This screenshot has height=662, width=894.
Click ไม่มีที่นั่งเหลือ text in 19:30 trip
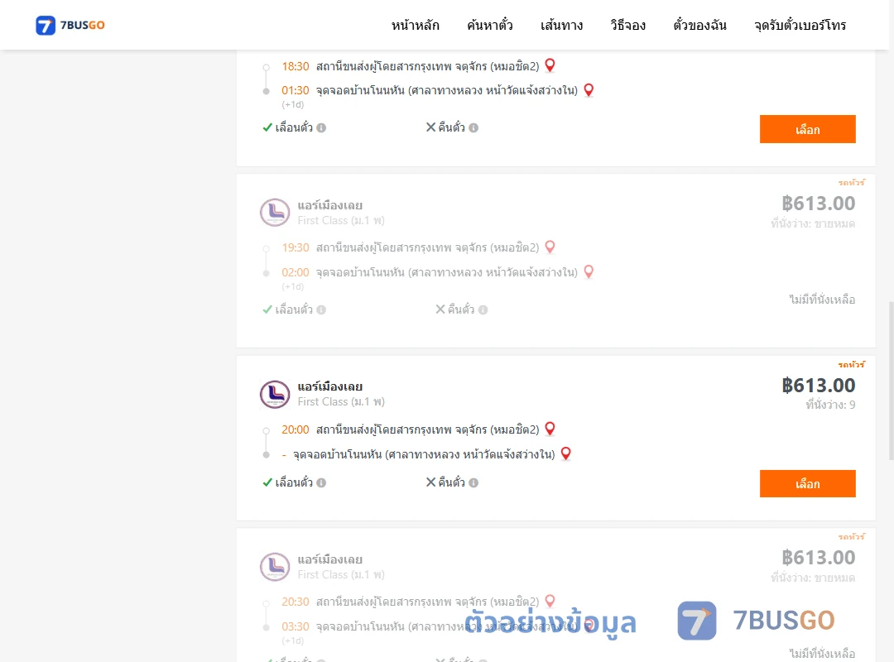pyautogui.click(x=822, y=300)
